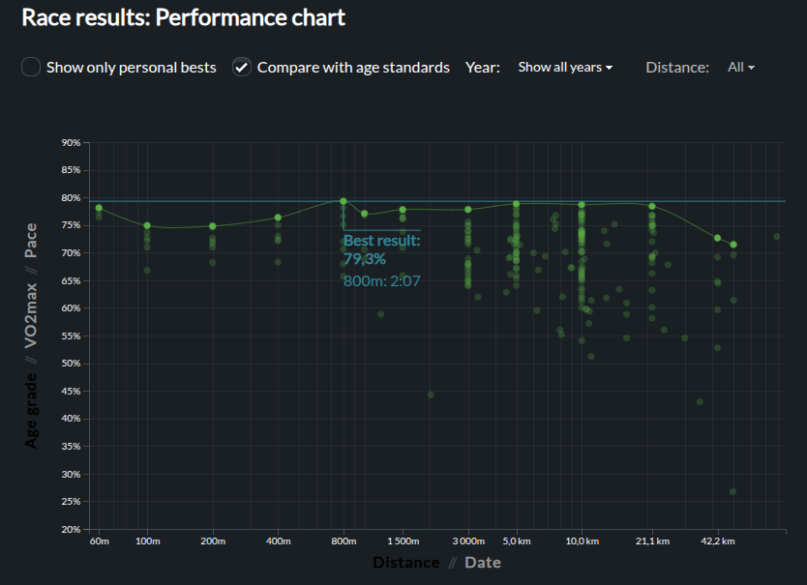The image size is (807, 585).
Task: Click the 800m best result data point
Action: pyautogui.click(x=344, y=201)
